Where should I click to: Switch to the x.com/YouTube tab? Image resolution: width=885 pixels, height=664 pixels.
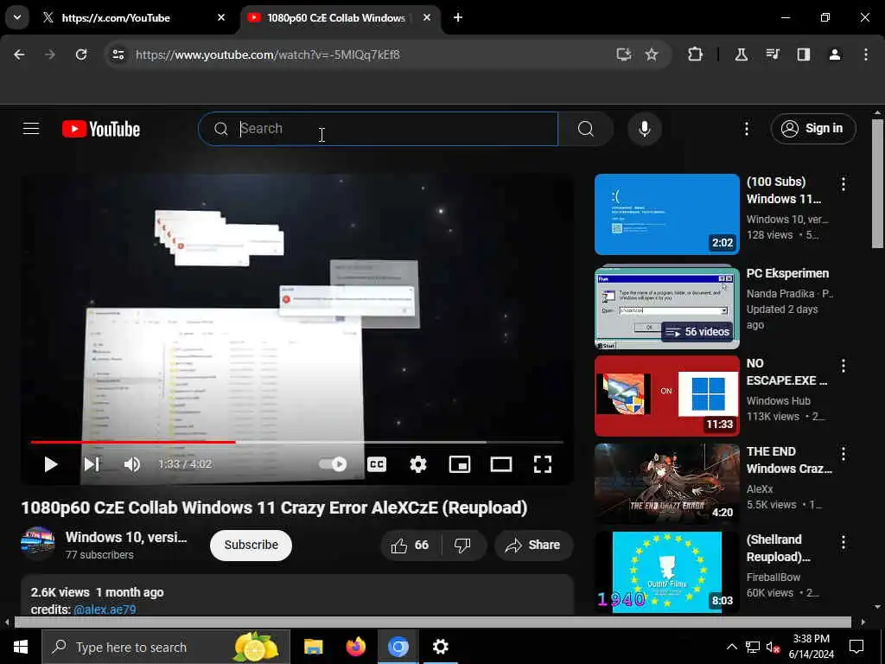click(x=134, y=17)
